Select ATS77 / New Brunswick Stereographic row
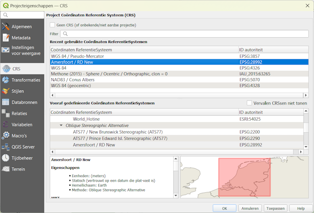314x213 pixels. [x=177, y=132]
